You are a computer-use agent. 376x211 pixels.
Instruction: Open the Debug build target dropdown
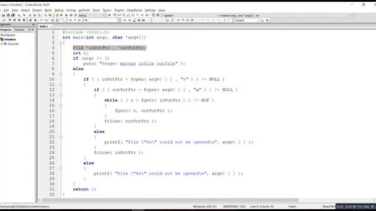click(x=92, y=16)
